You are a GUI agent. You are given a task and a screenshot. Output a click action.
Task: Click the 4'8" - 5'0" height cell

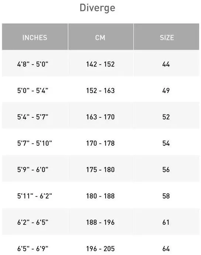click(33, 64)
